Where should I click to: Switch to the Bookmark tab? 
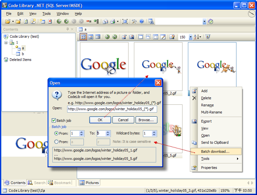(60, 183)
